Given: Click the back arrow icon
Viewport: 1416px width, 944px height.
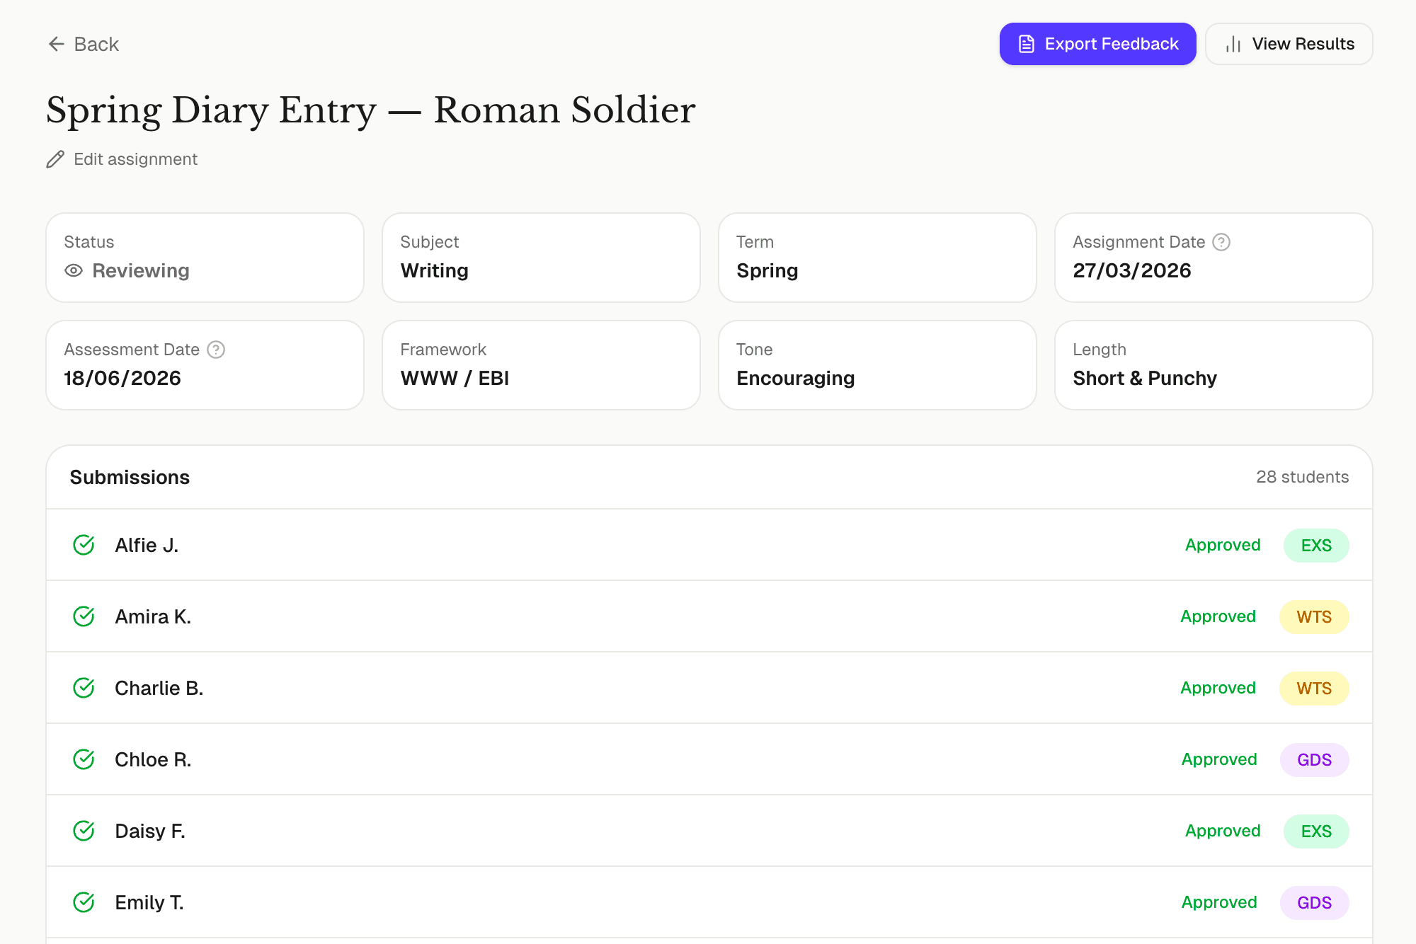Looking at the screenshot, I should [x=57, y=44].
